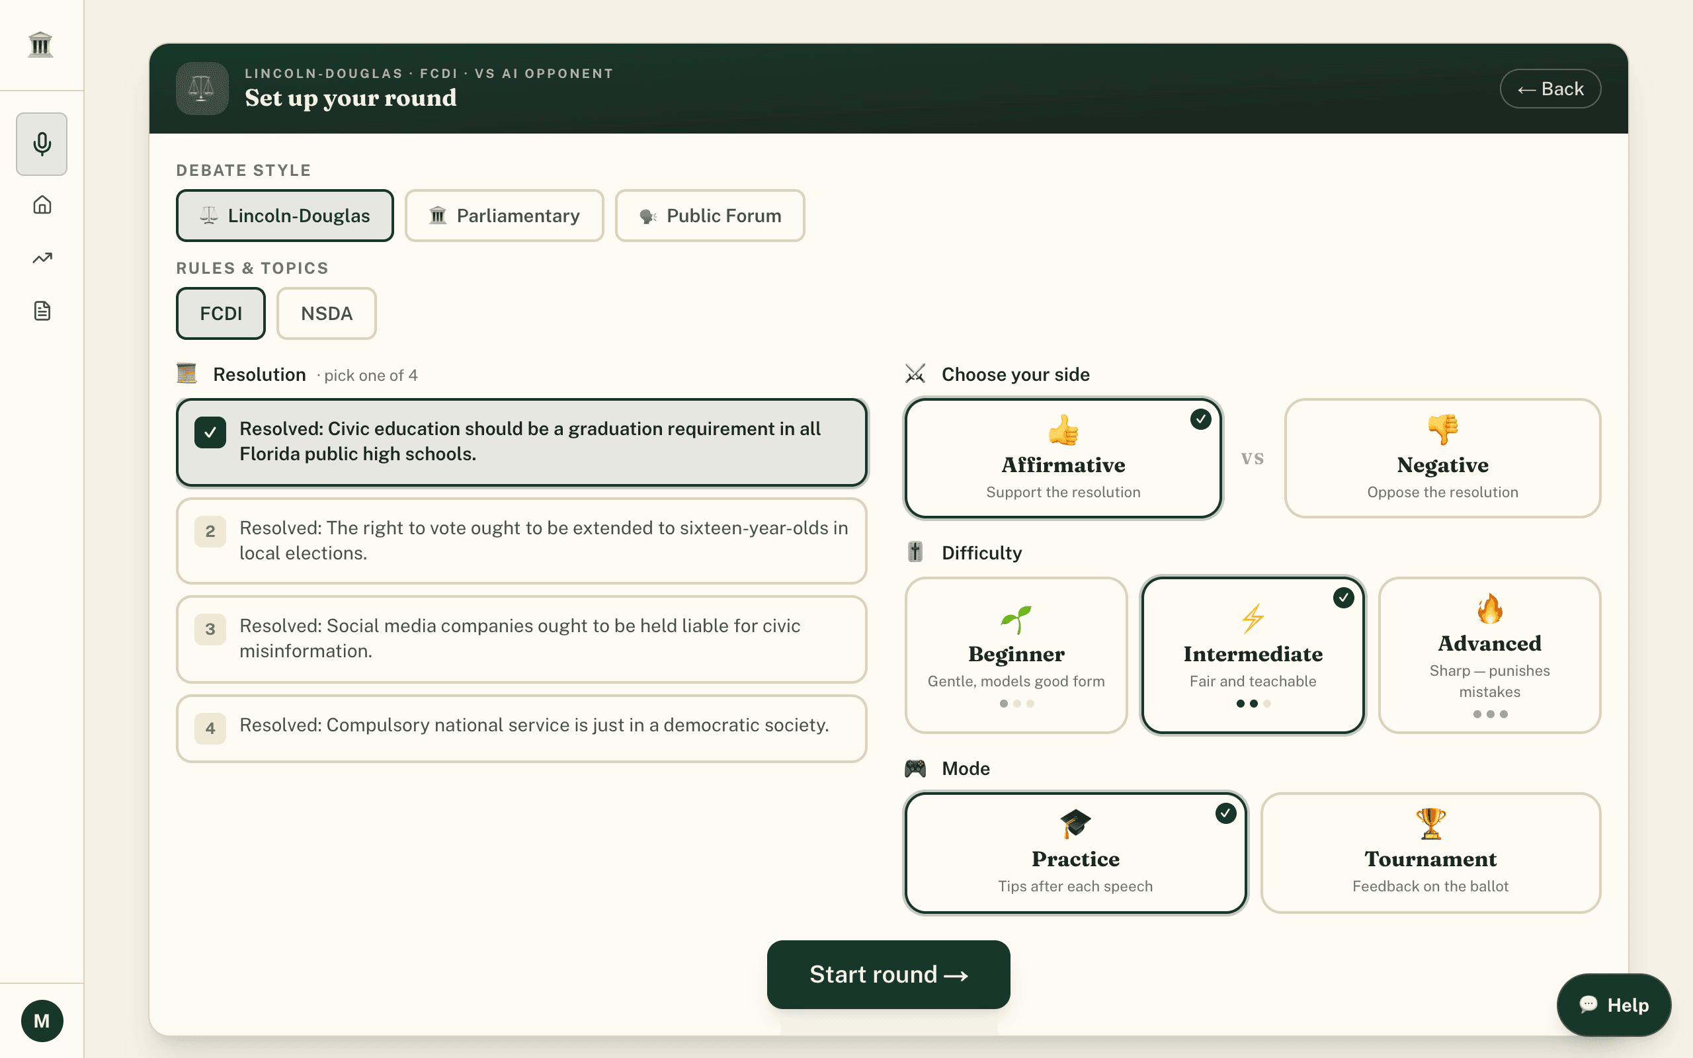The width and height of the screenshot is (1693, 1058).
Task: Select NSDA rules and topics
Action: pos(327,313)
